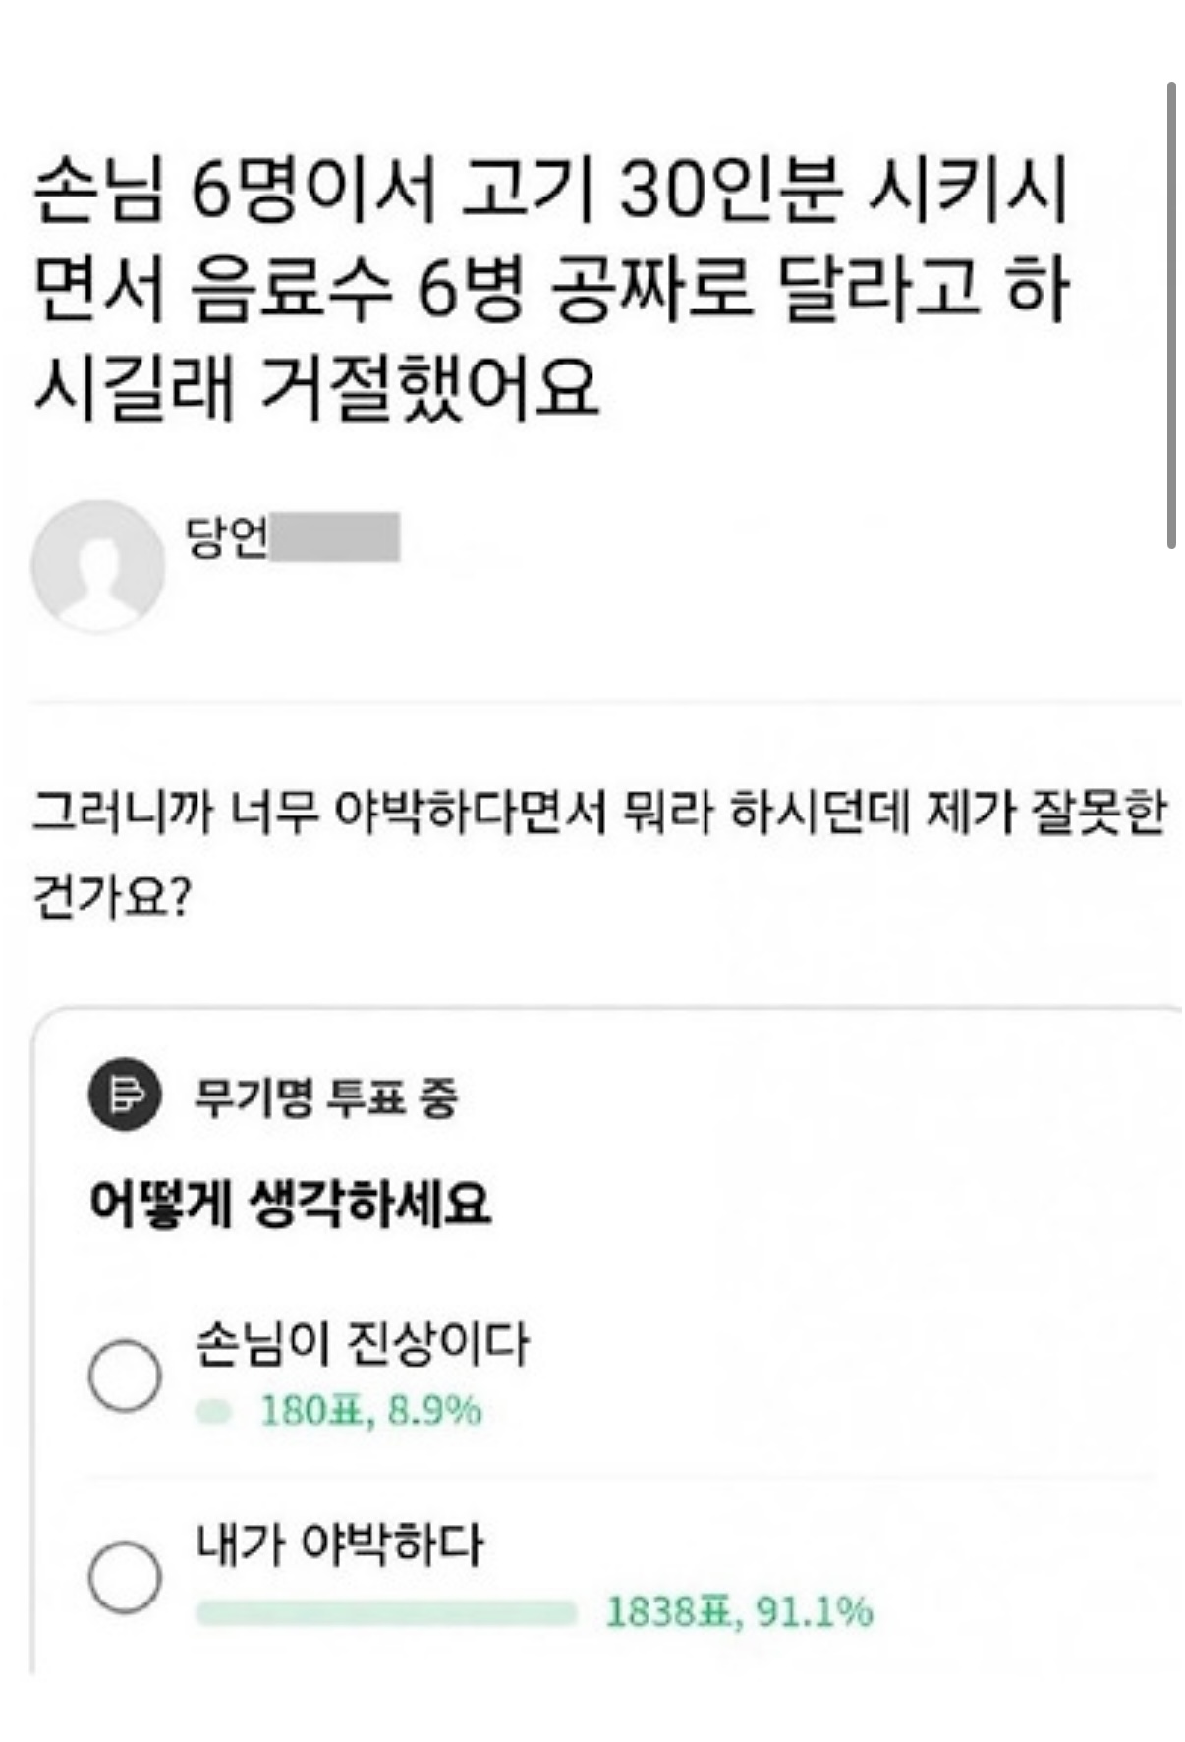Screen dimensions: 1185x1742
Task: Click the 내가 야박하다 option label
Action: tap(339, 1545)
